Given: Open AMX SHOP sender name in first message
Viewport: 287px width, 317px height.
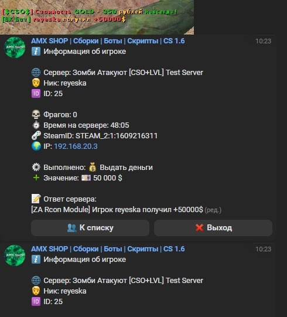Looking at the screenshot, I should point(108,41).
